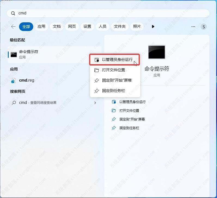
Task: Switch to the 应用 filter tab
Action: [x=41, y=27]
